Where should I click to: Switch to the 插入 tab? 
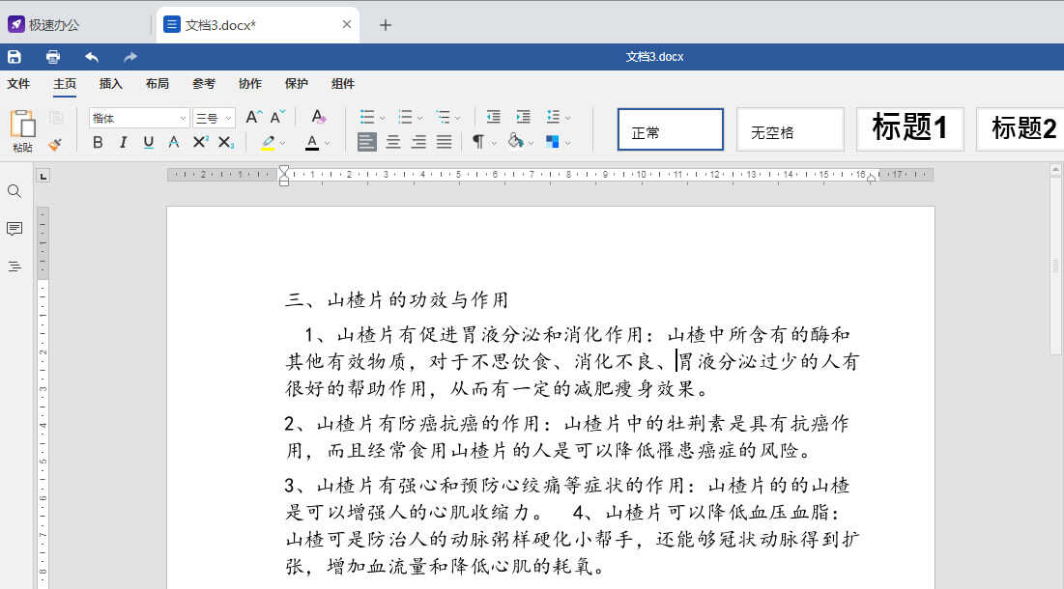pyautogui.click(x=110, y=83)
